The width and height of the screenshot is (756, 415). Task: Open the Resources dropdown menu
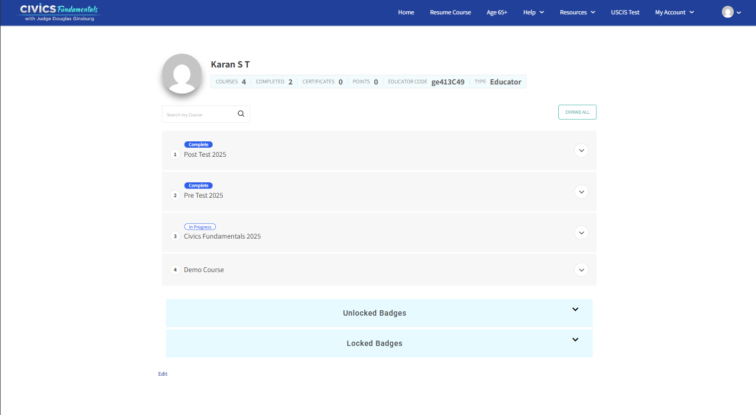pyautogui.click(x=577, y=12)
